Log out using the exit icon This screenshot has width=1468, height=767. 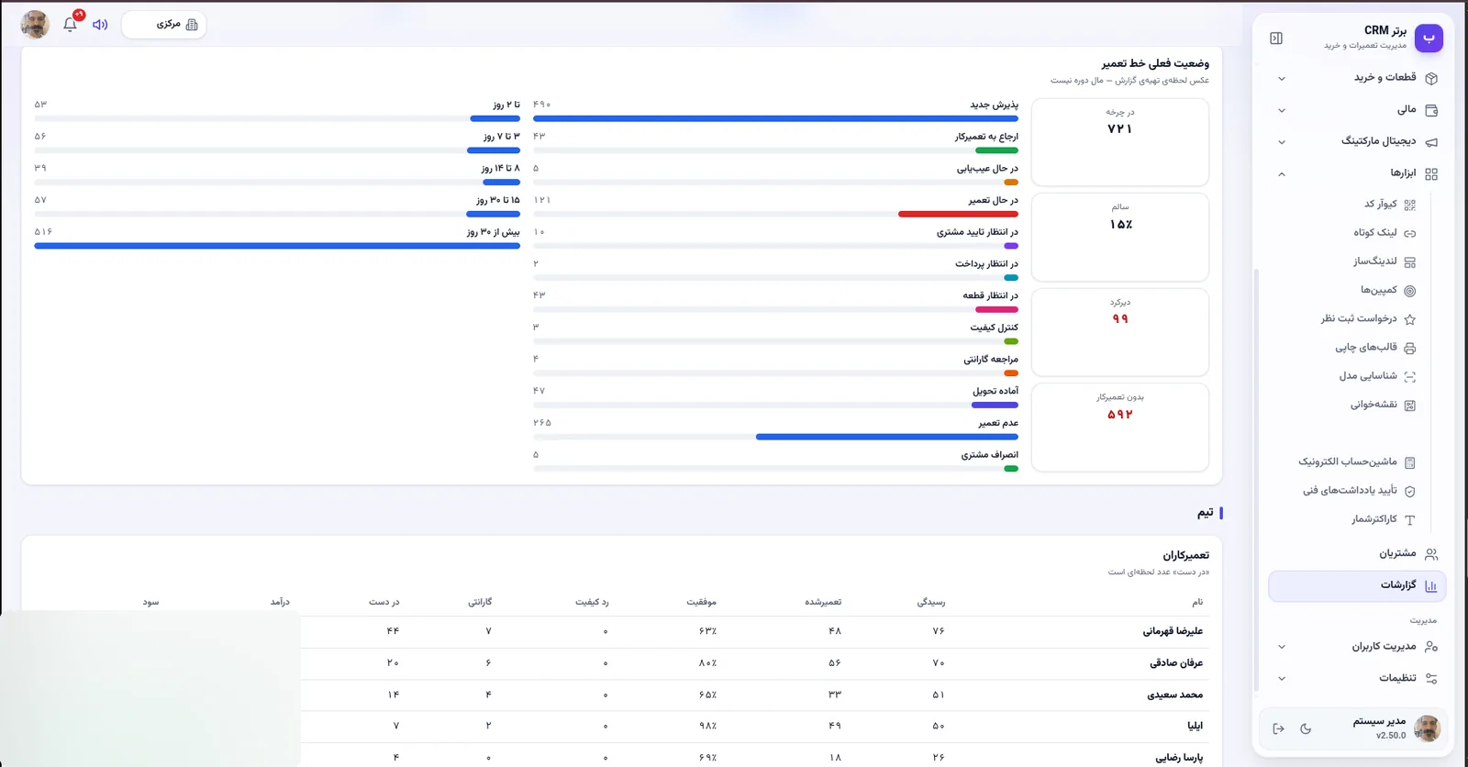click(1278, 729)
